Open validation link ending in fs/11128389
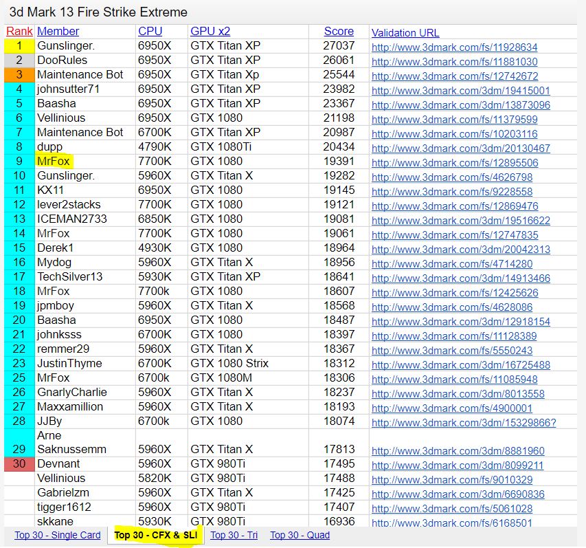Image resolution: width=586 pixels, height=548 pixels. 454,336
